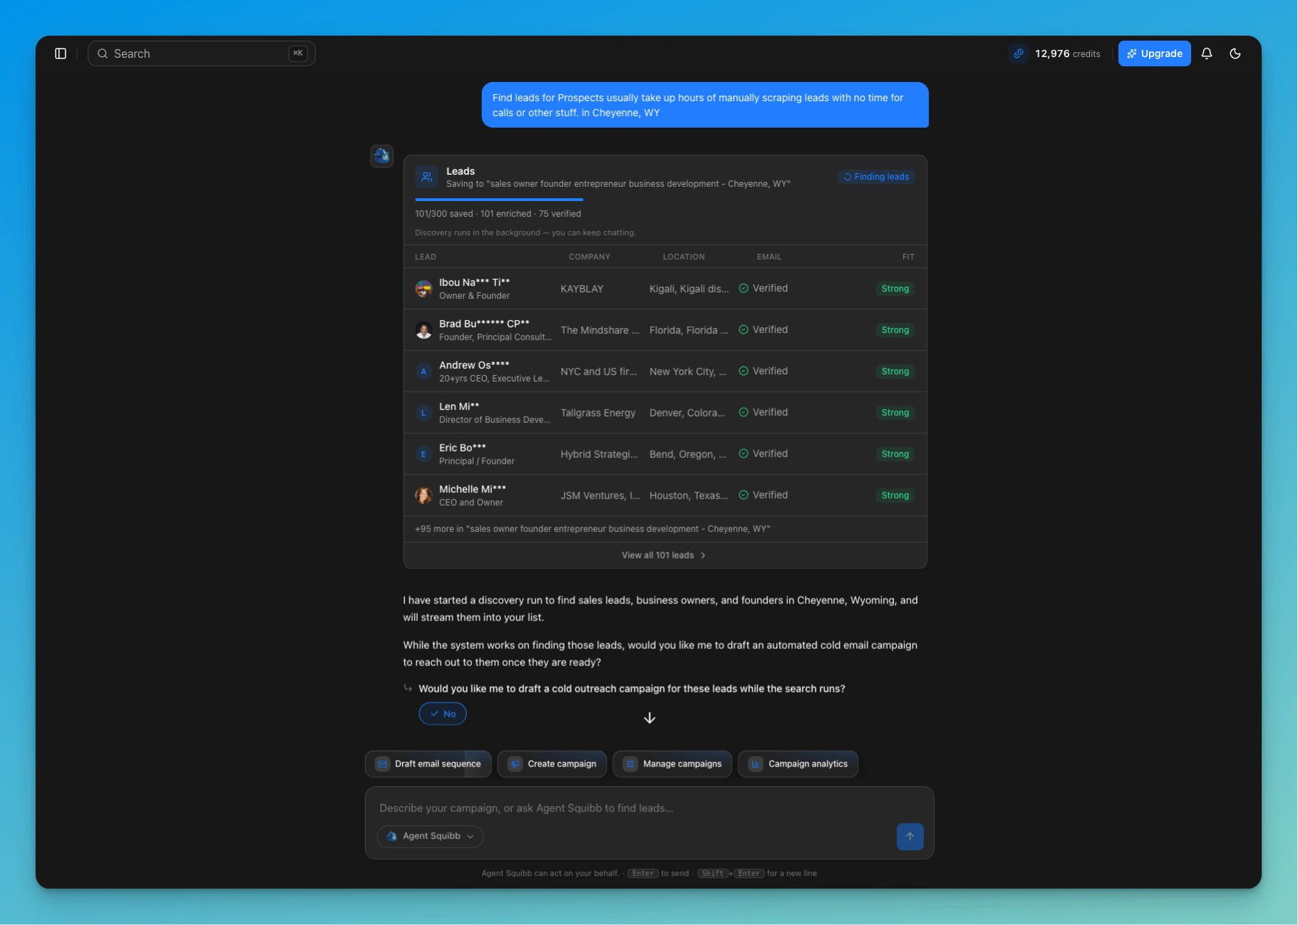Click Strong fit badge for Eric Bo***
The height and width of the screenshot is (925, 1298).
[895, 454]
